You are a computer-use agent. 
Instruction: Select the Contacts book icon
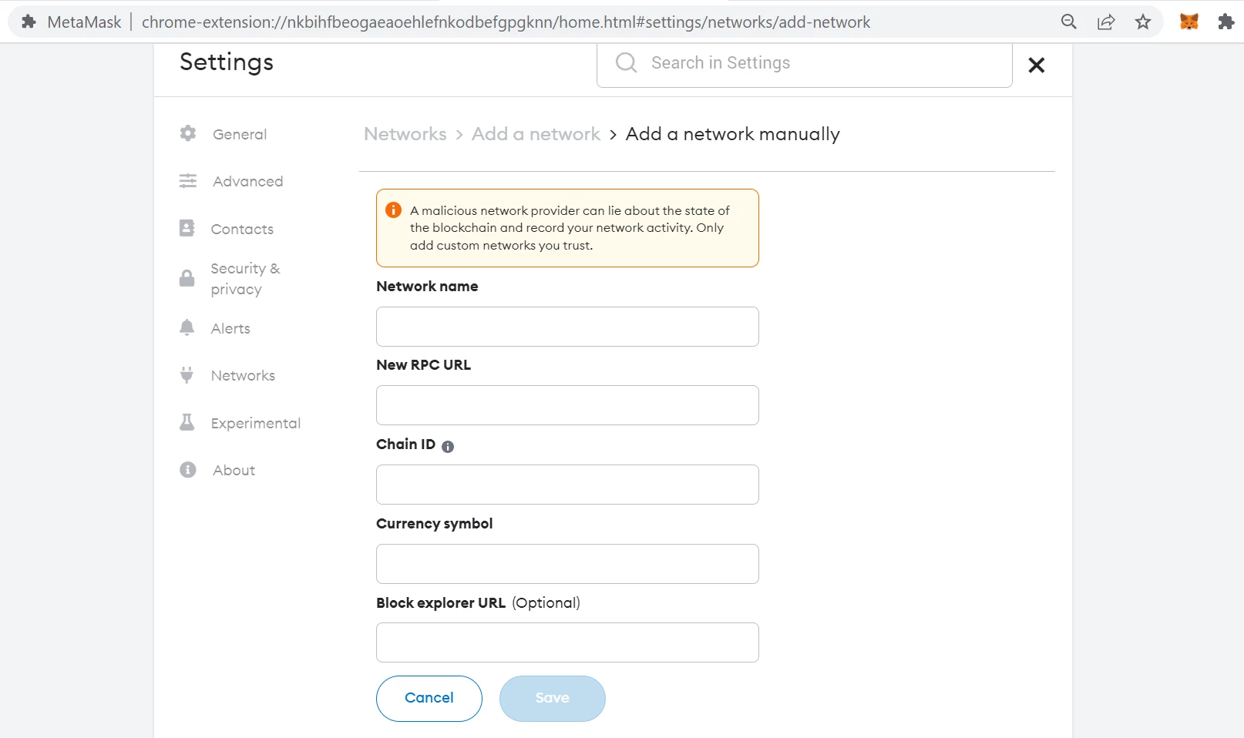187,228
